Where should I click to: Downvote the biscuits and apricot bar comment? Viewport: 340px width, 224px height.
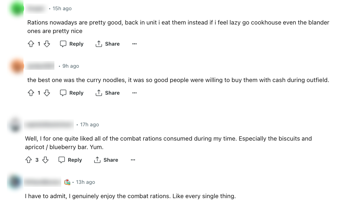coord(45,160)
